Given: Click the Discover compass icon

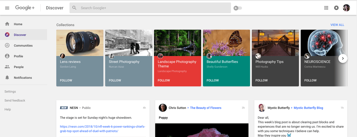Looking at the screenshot, I should tap(7, 35).
